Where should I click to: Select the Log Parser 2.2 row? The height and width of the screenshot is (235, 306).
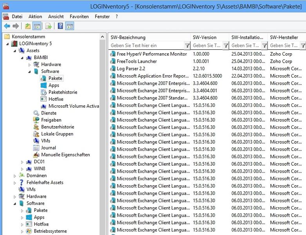131,69
